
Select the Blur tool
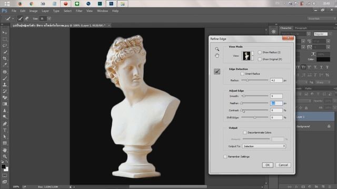click(5, 110)
